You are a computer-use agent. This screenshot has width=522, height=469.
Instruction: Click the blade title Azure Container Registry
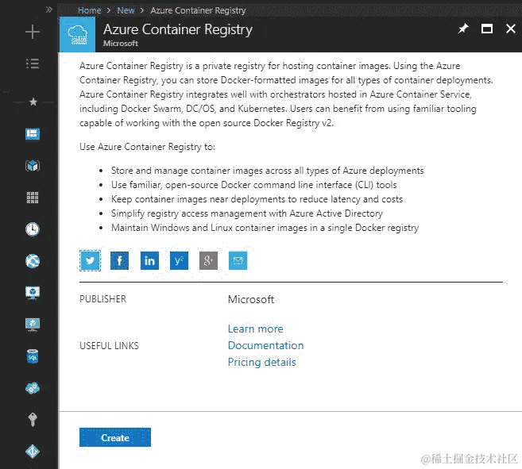(178, 29)
